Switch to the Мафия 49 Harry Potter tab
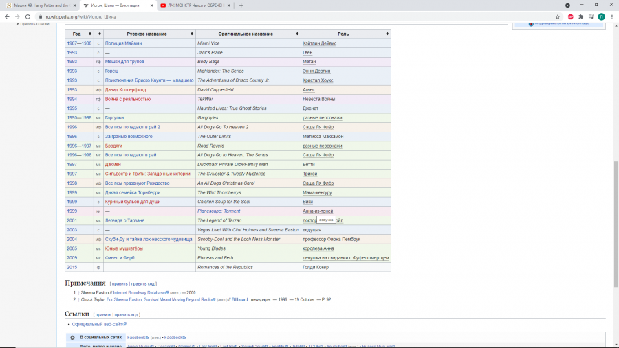619x348 pixels. [x=41, y=5]
